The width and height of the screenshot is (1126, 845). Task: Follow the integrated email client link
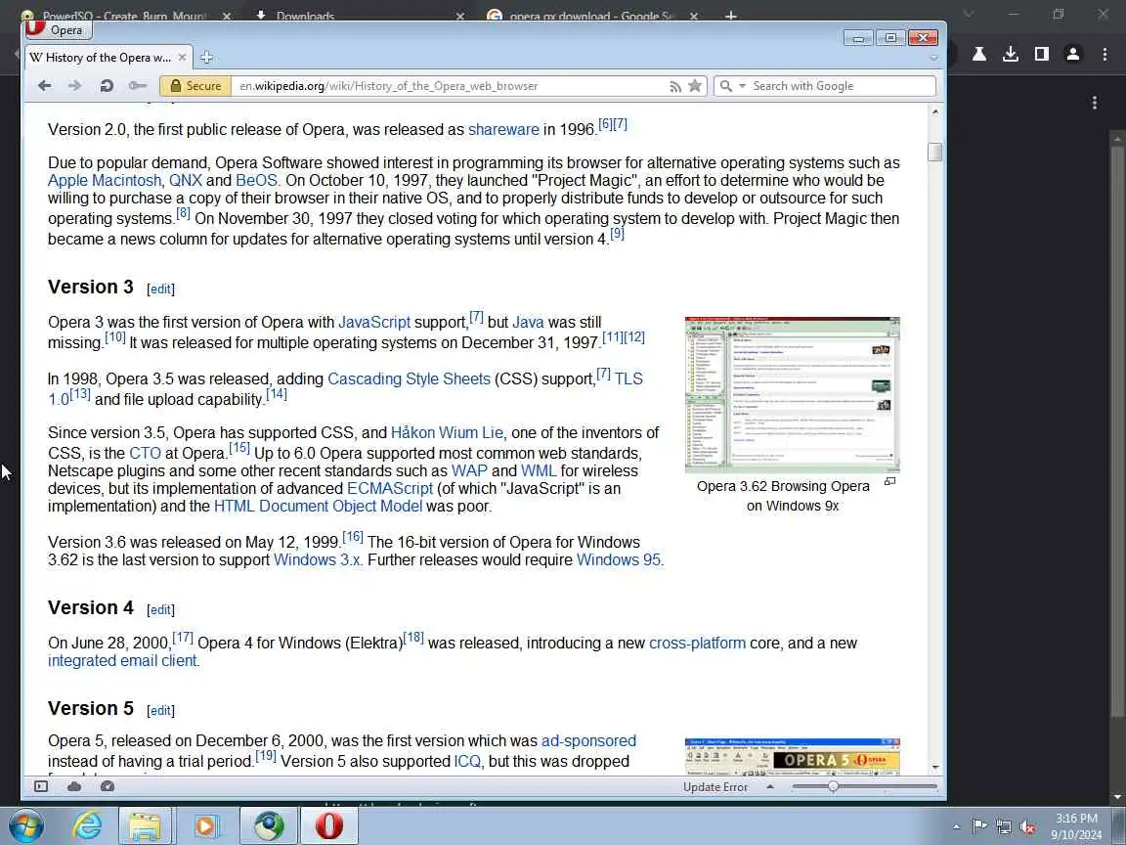coord(122,660)
